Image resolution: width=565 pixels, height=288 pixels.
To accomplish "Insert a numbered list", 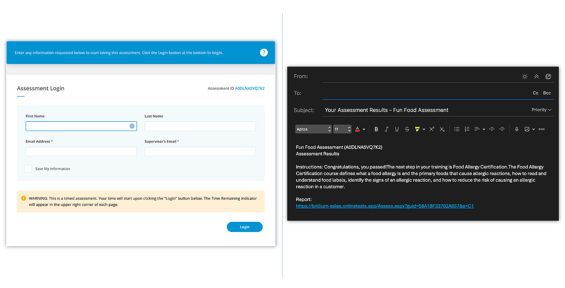I will pos(467,129).
